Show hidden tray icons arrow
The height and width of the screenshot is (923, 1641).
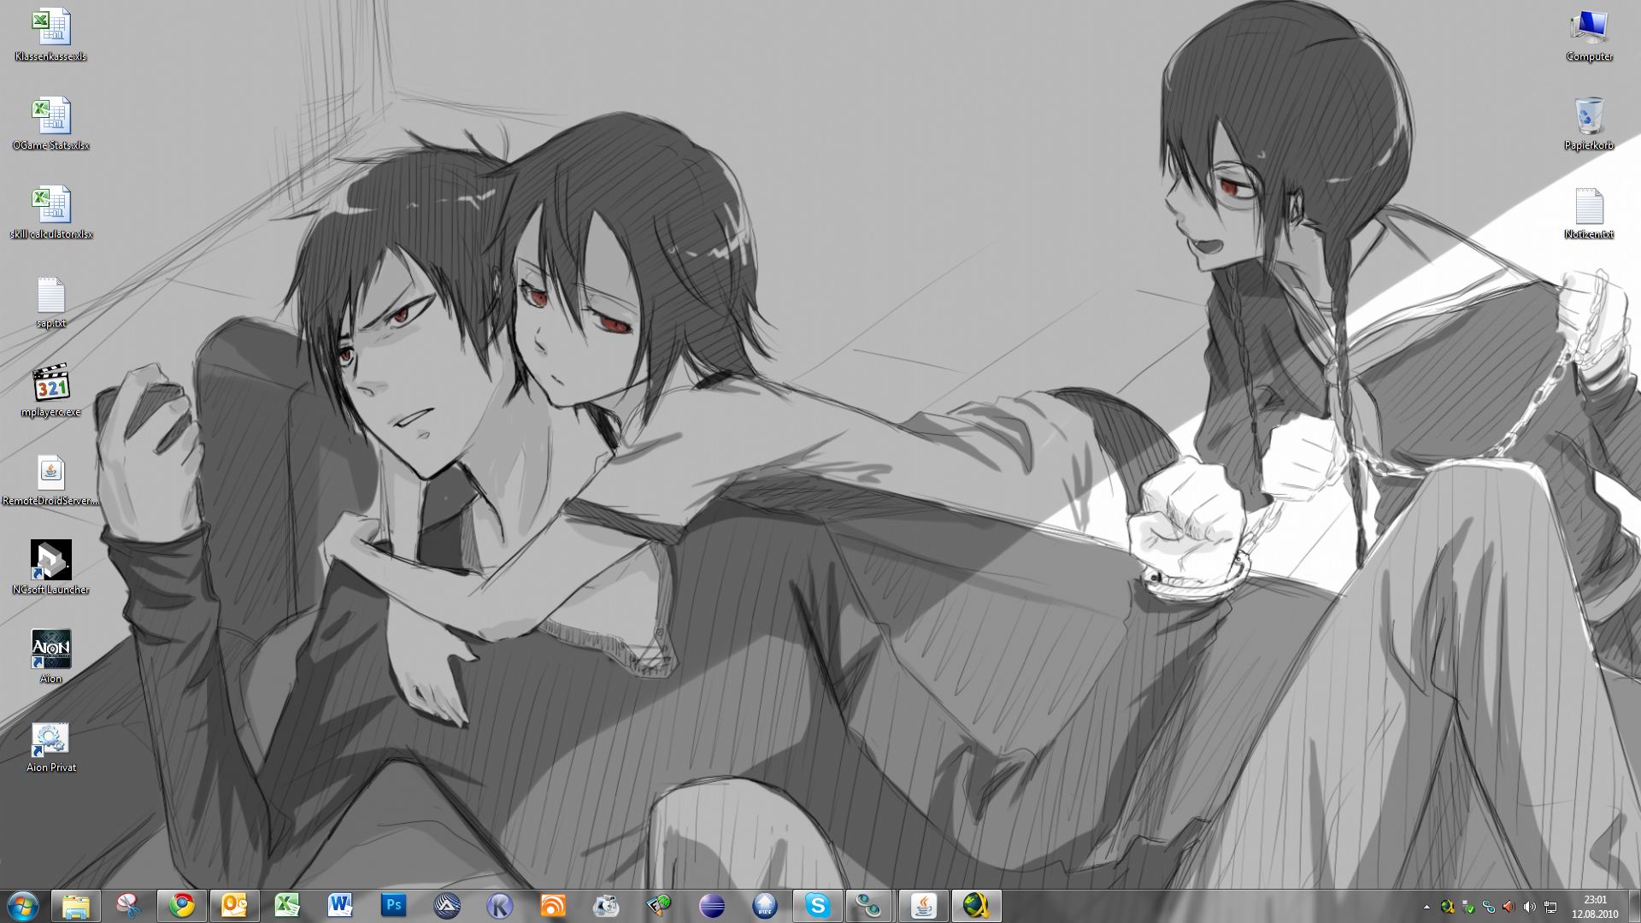(x=1426, y=906)
